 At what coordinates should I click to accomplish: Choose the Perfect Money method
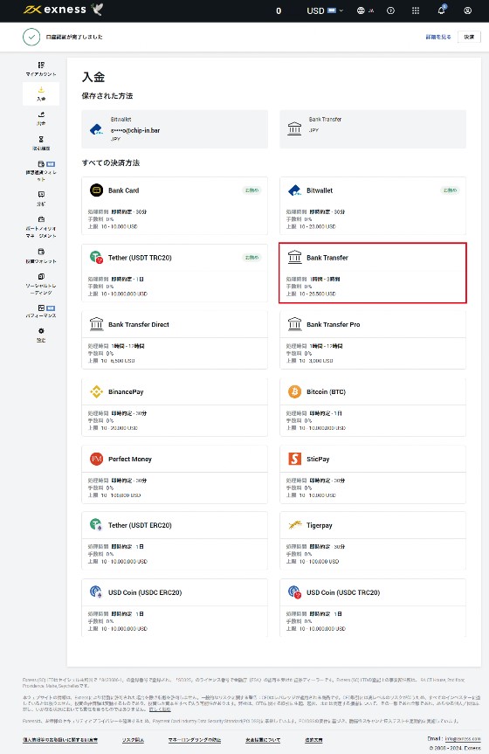pyautogui.click(x=175, y=474)
